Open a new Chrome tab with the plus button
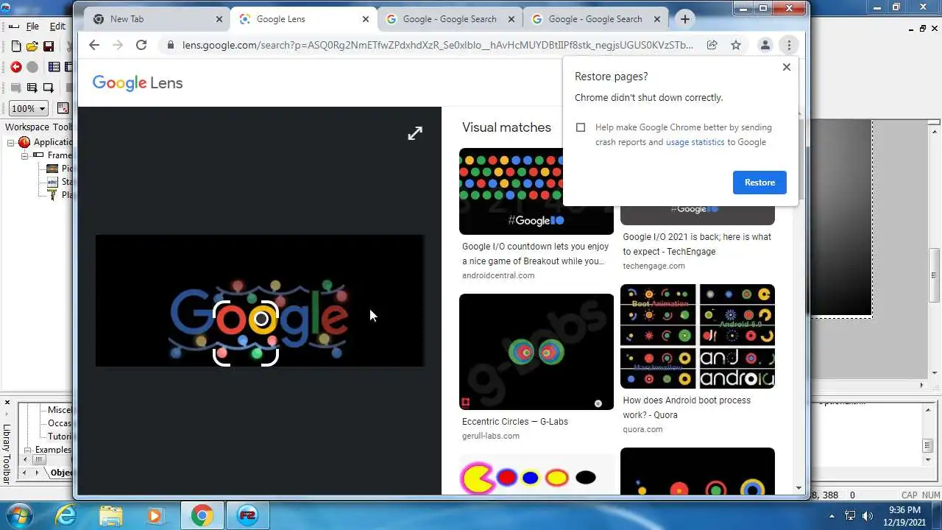Image resolution: width=942 pixels, height=530 pixels. tap(685, 19)
